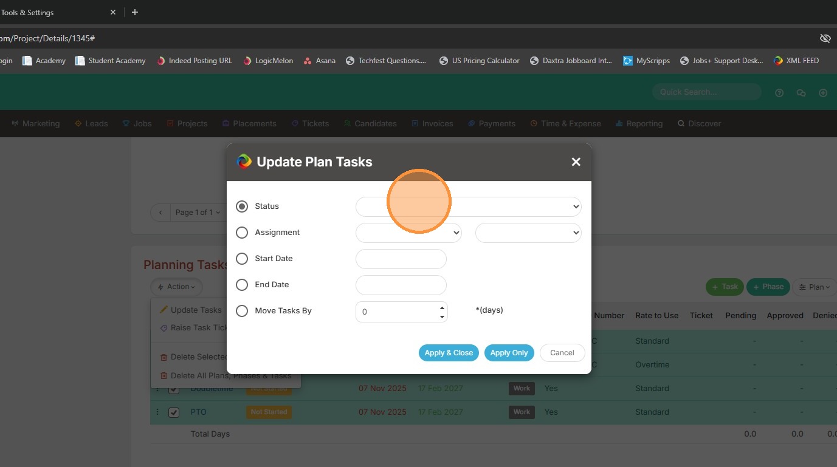Screen dimensions: 837x467
Task: Open the Asana bookmark
Action: (x=320, y=61)
